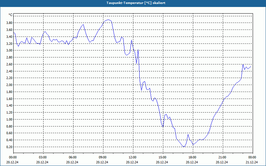
Task: Select the 0,20 y-axis value
Action: (10, 147)
